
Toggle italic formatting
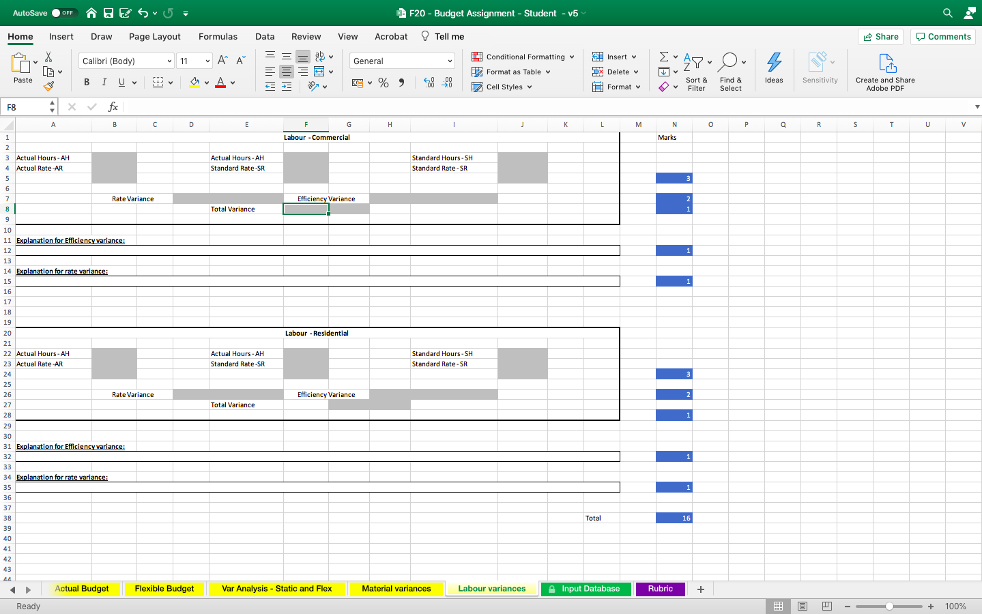click(104, 83)
